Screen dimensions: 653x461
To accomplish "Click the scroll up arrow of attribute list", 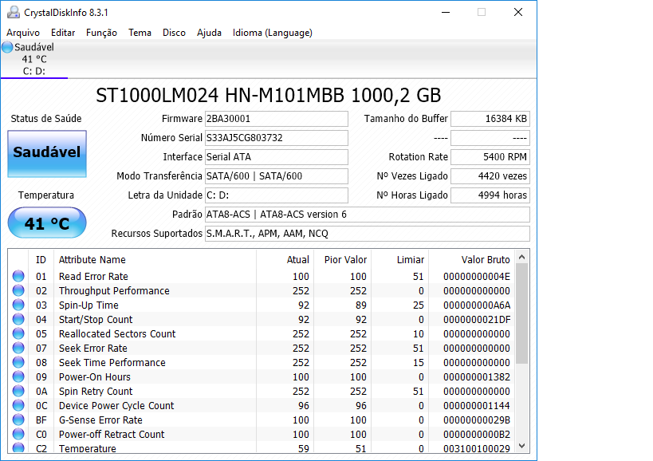I will [x=521, y=257].
